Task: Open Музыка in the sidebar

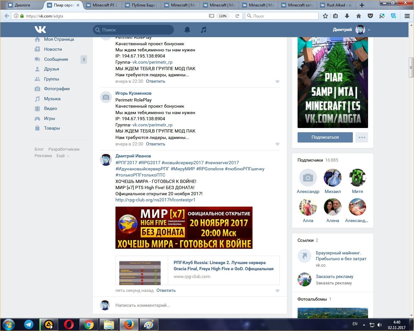Action: 52,99
